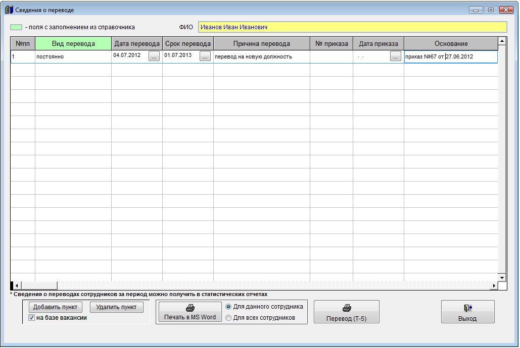This screenshot has height=348, width=520.
Task: Click the exit door icon on Выход
Action: 467,308
